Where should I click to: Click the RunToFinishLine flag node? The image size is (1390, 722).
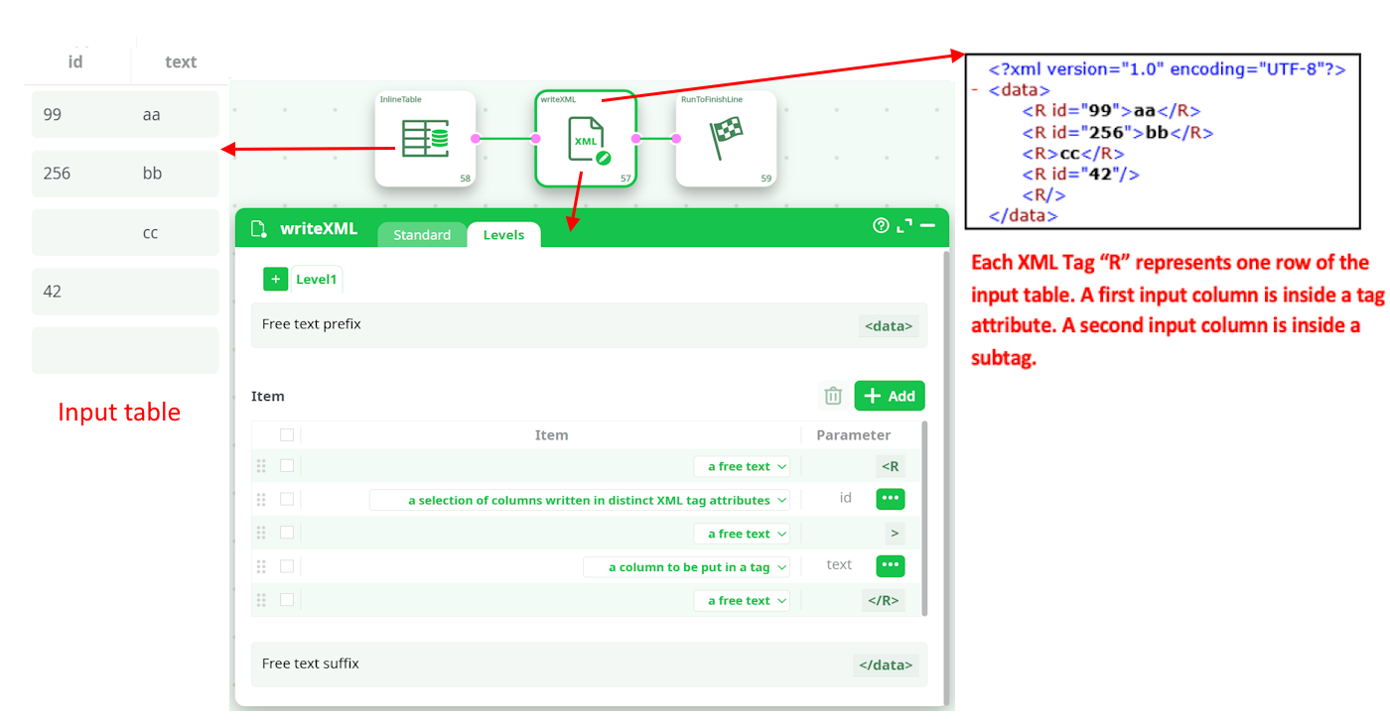726,139
